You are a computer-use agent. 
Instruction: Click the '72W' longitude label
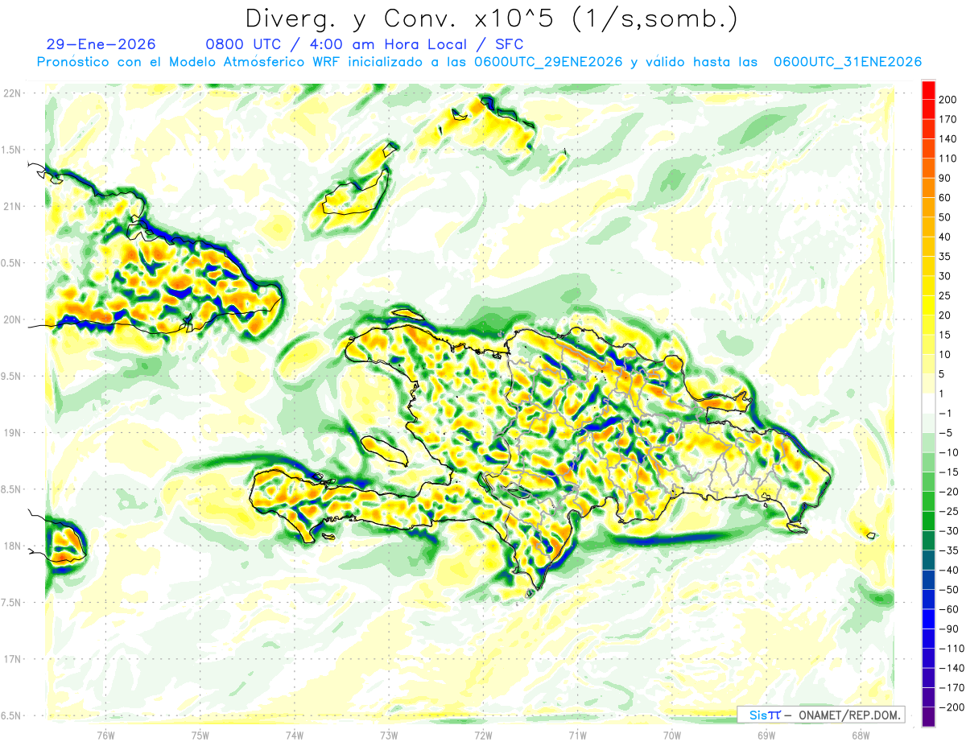coord(482,736)
